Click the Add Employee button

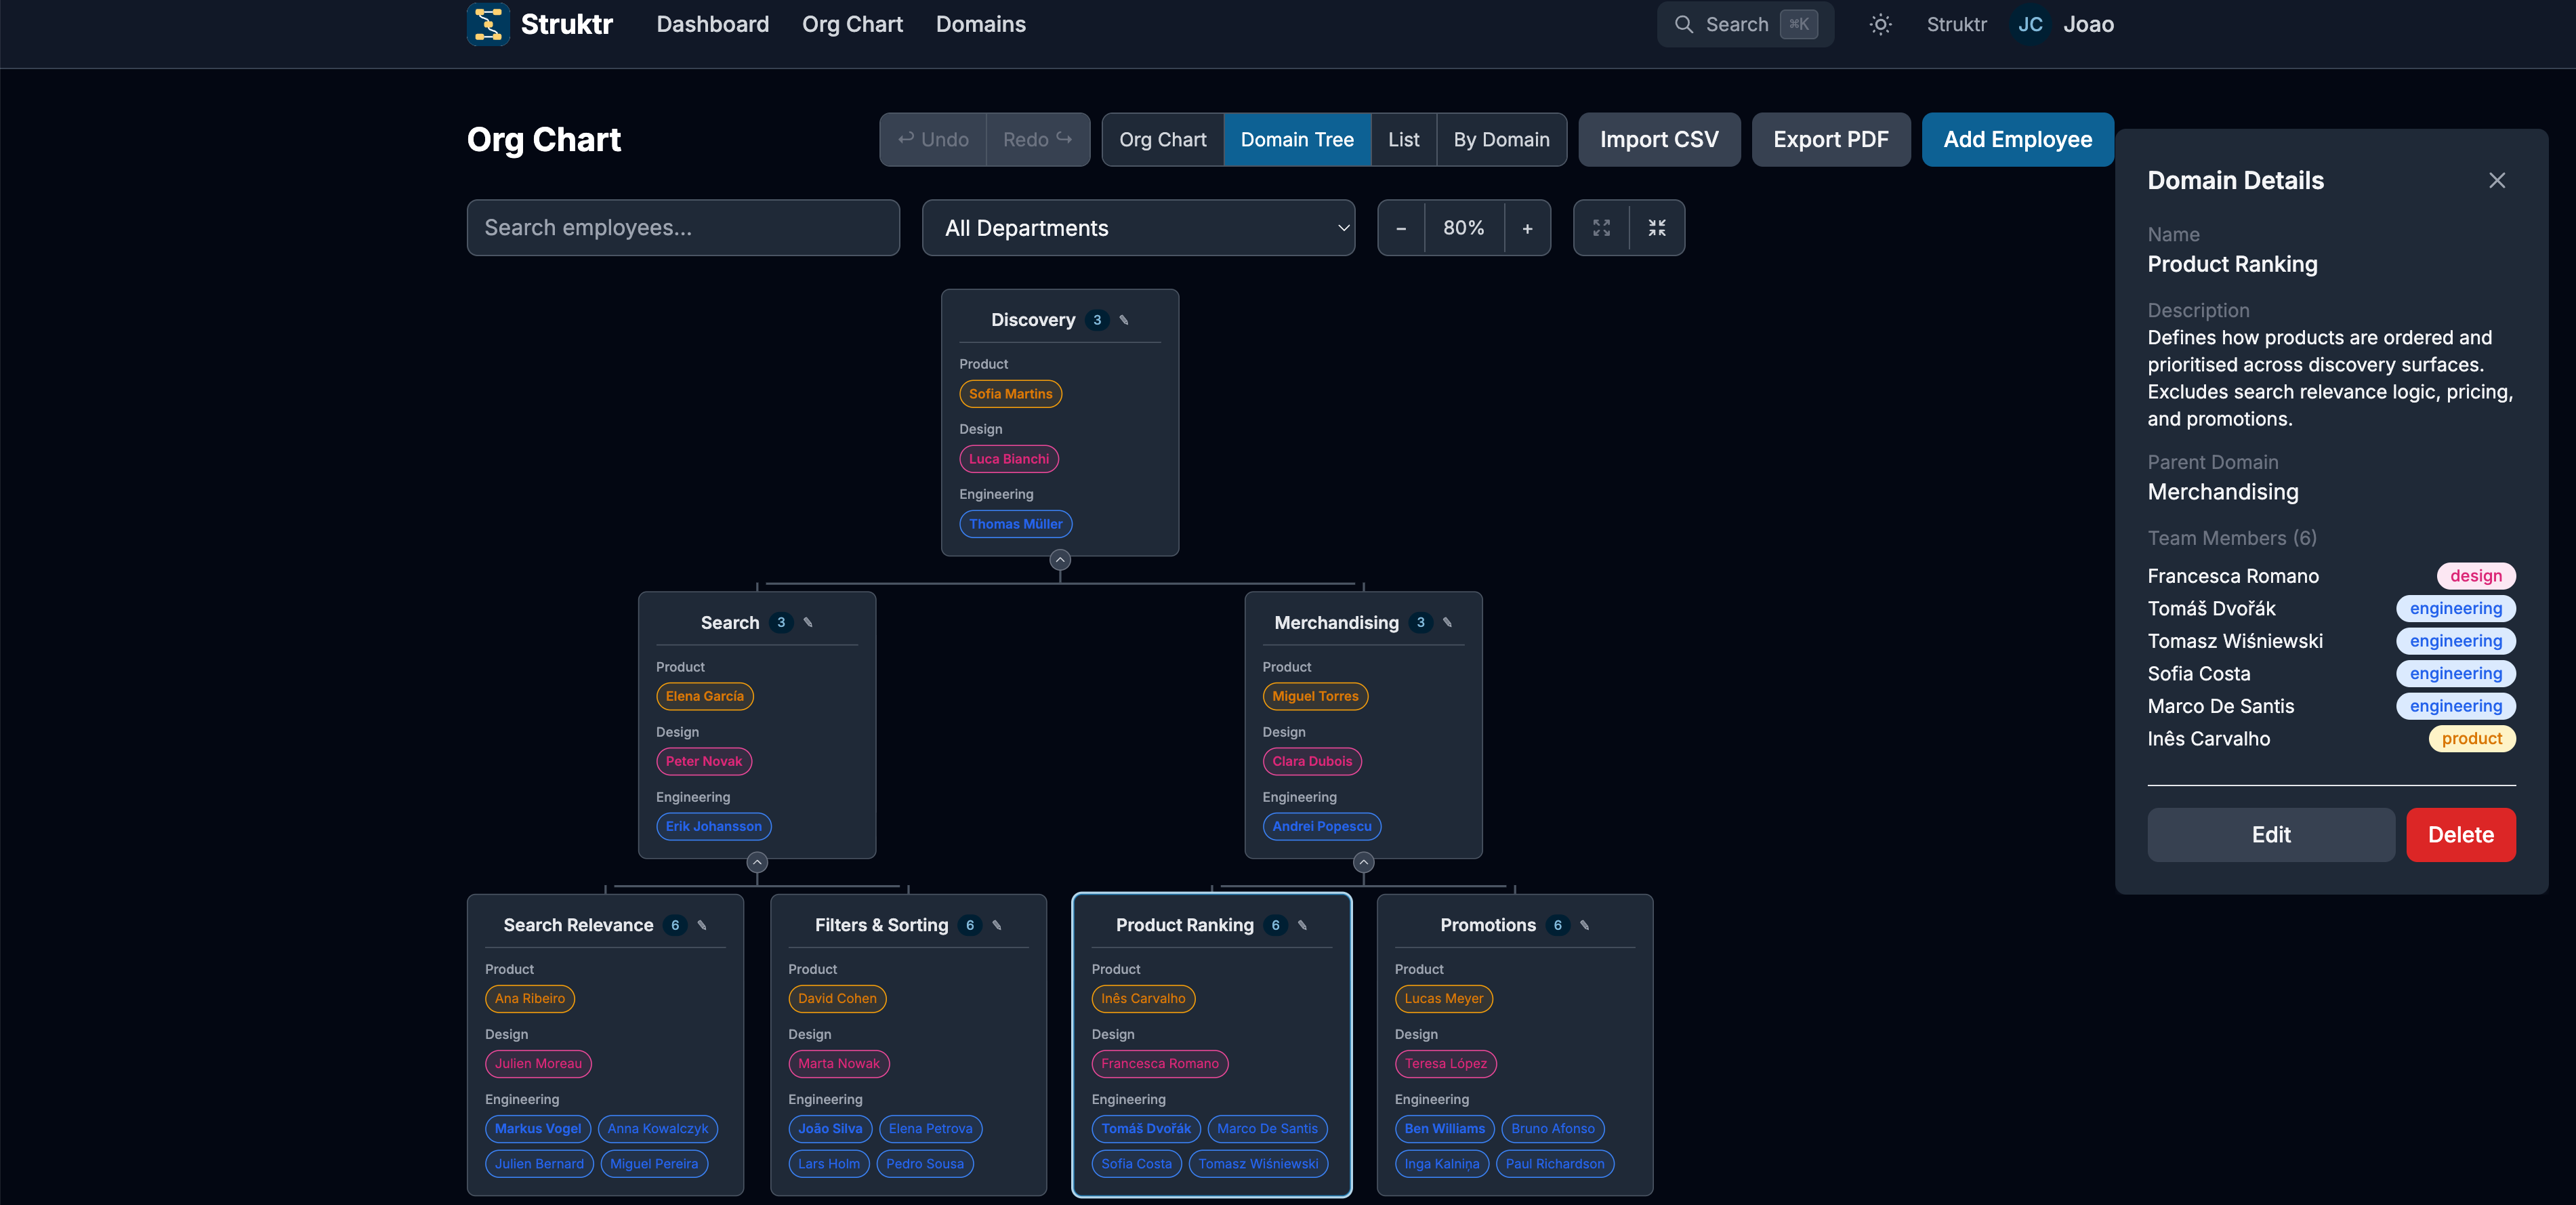[2017, 139]
